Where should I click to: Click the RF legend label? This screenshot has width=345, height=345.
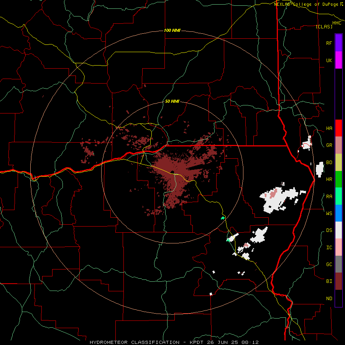[x=329, y=43]
